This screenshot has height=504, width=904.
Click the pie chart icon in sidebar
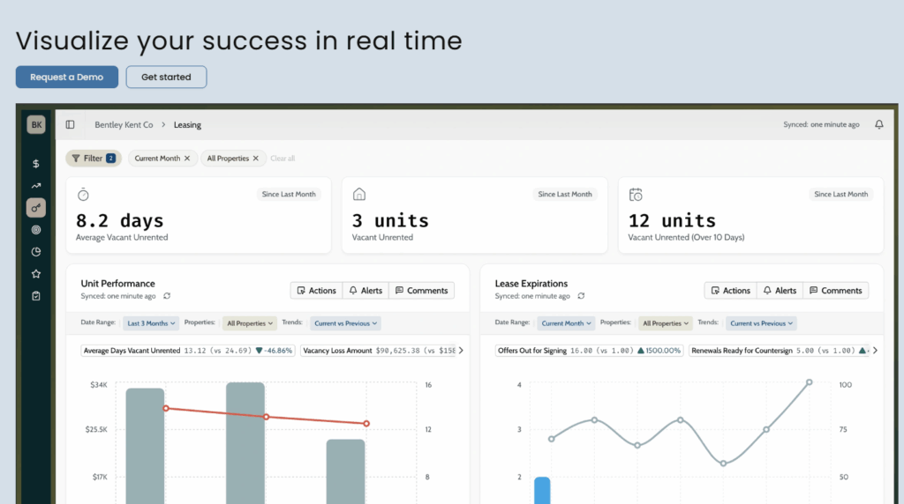pos(36,252)
